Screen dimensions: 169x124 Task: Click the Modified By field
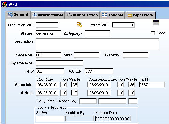pos(79,119)
